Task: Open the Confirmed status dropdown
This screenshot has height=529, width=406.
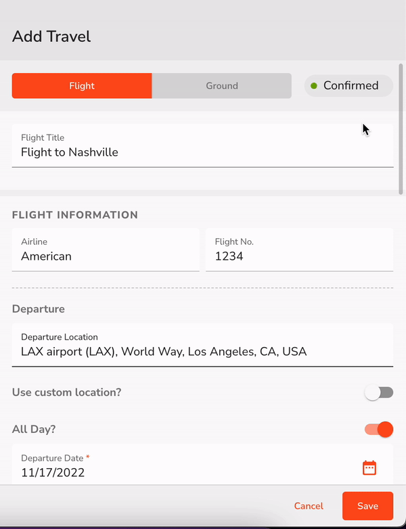Action: [x=348, y=86]
